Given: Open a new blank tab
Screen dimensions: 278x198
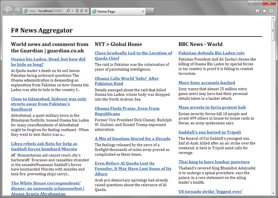Looking at the screenshot, I should point(150,11).
